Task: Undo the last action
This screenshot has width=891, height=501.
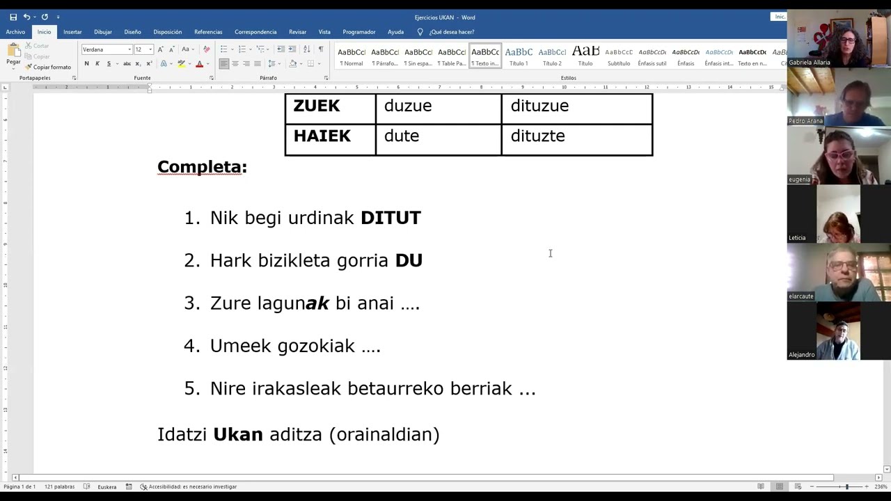Action: point(27,17)
